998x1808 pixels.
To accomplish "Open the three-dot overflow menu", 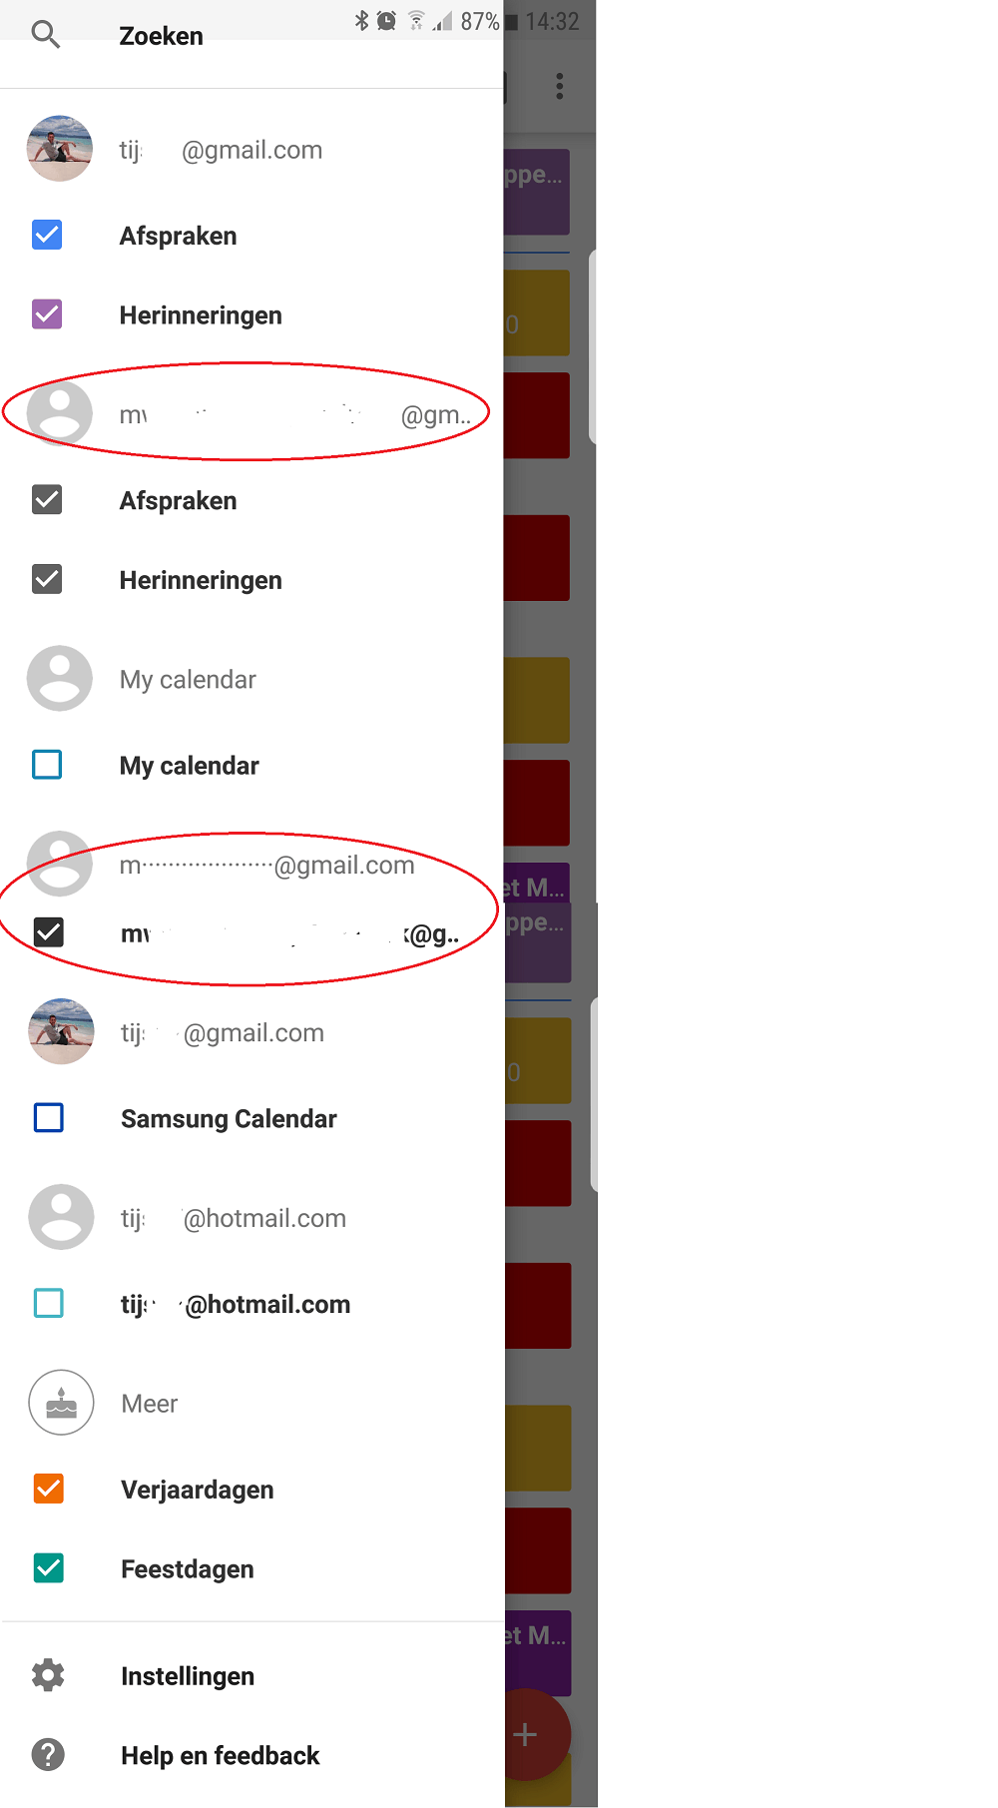I will (x=560, y=86).
